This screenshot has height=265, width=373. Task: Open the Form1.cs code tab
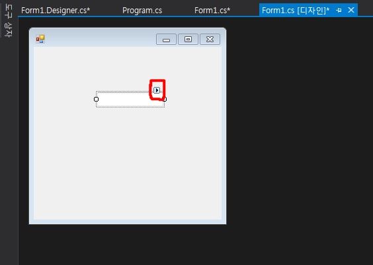point(212,11)
